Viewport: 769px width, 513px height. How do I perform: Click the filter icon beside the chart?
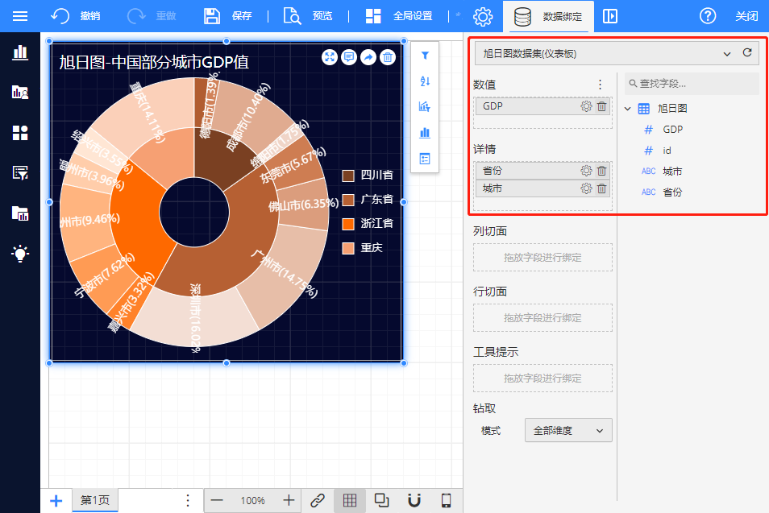point(425,56)
